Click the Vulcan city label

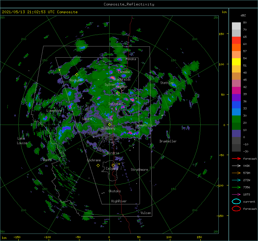tap(146, 213)
